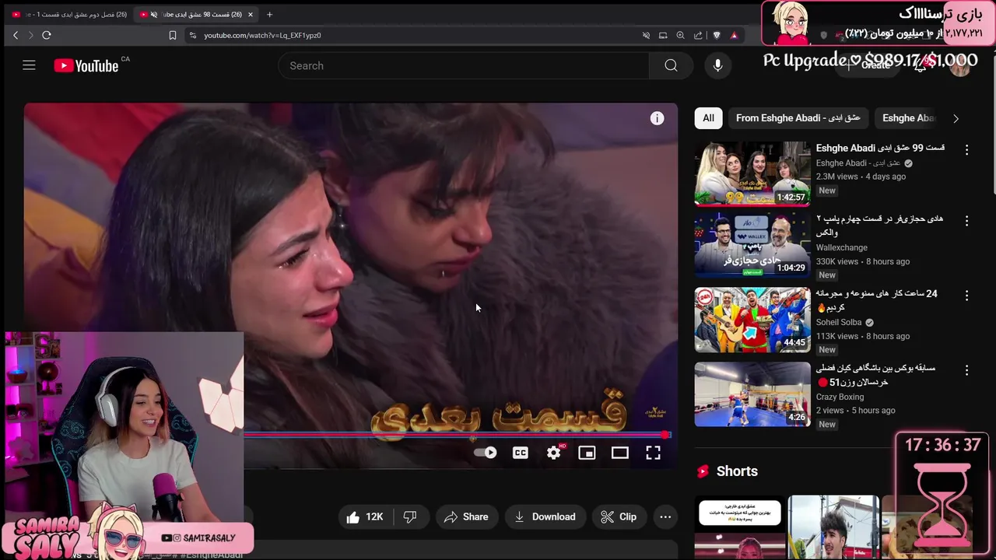Viewport: 996px width, 560px height.
Task: Open the 4:26 Crazy Boxing video thumbnail
Action: click(x=752, y=394)
